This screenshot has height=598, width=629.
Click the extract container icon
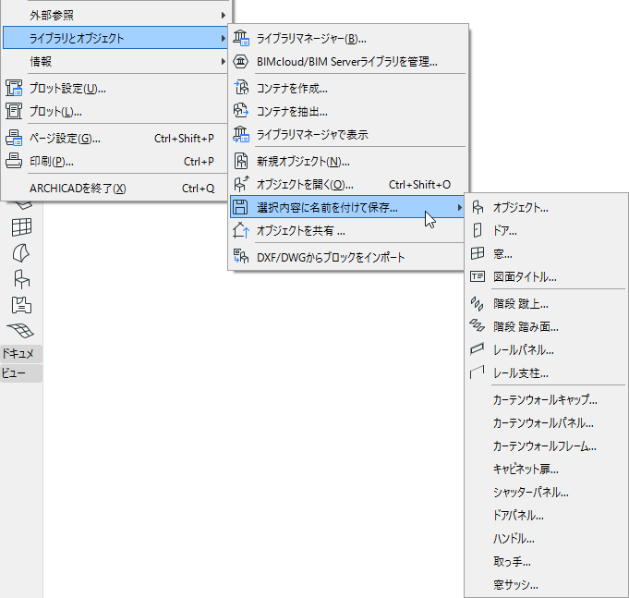point(241,111)
